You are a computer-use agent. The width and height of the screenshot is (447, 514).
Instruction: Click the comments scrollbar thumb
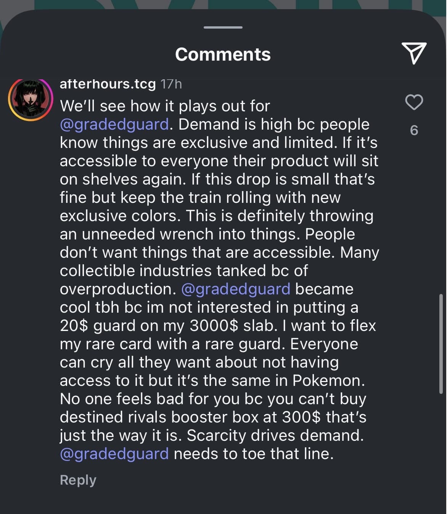[441, 343]
